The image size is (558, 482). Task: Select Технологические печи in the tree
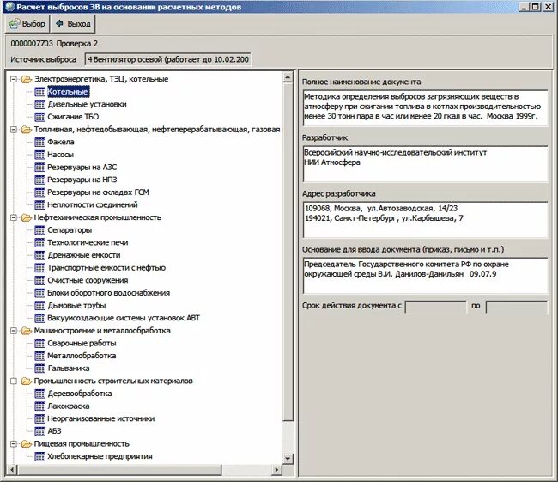pyautogui.click(x=88, y=242)
